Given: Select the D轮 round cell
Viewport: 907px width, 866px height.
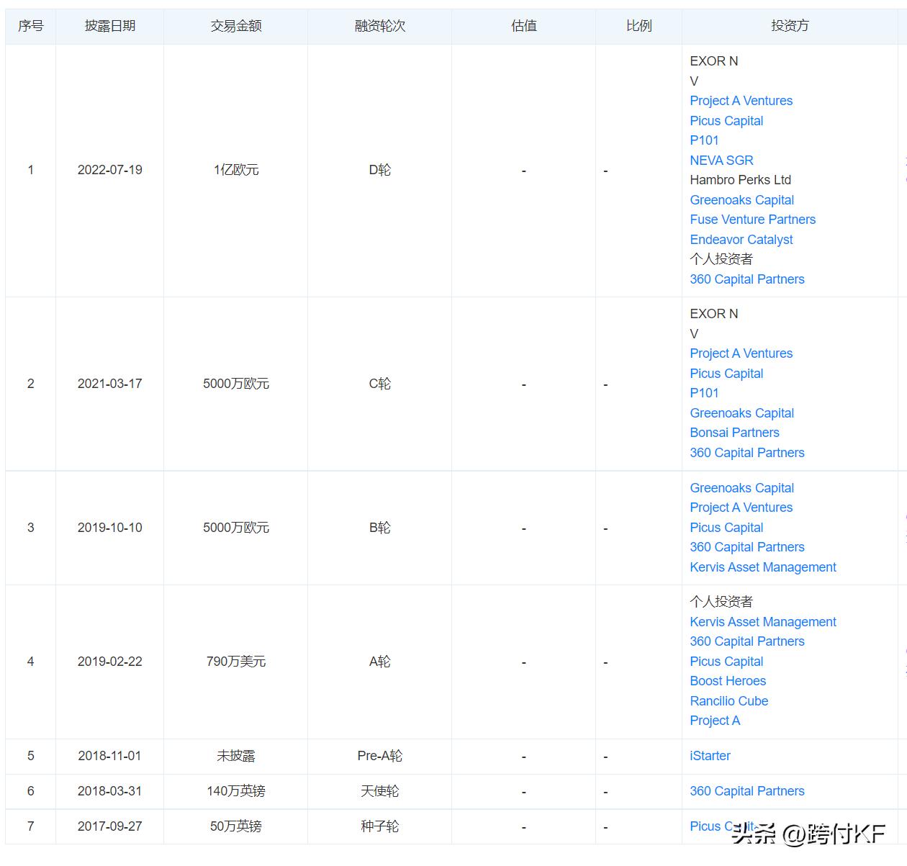Looking at the screenshot, I should coord(379,170).
